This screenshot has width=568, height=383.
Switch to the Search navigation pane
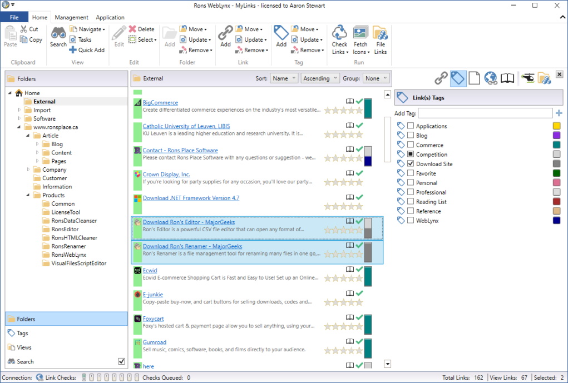pos(67,361)
